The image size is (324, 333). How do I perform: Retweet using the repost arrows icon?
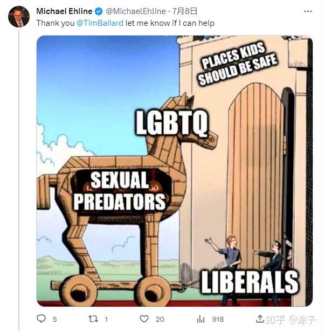point(93,319)
